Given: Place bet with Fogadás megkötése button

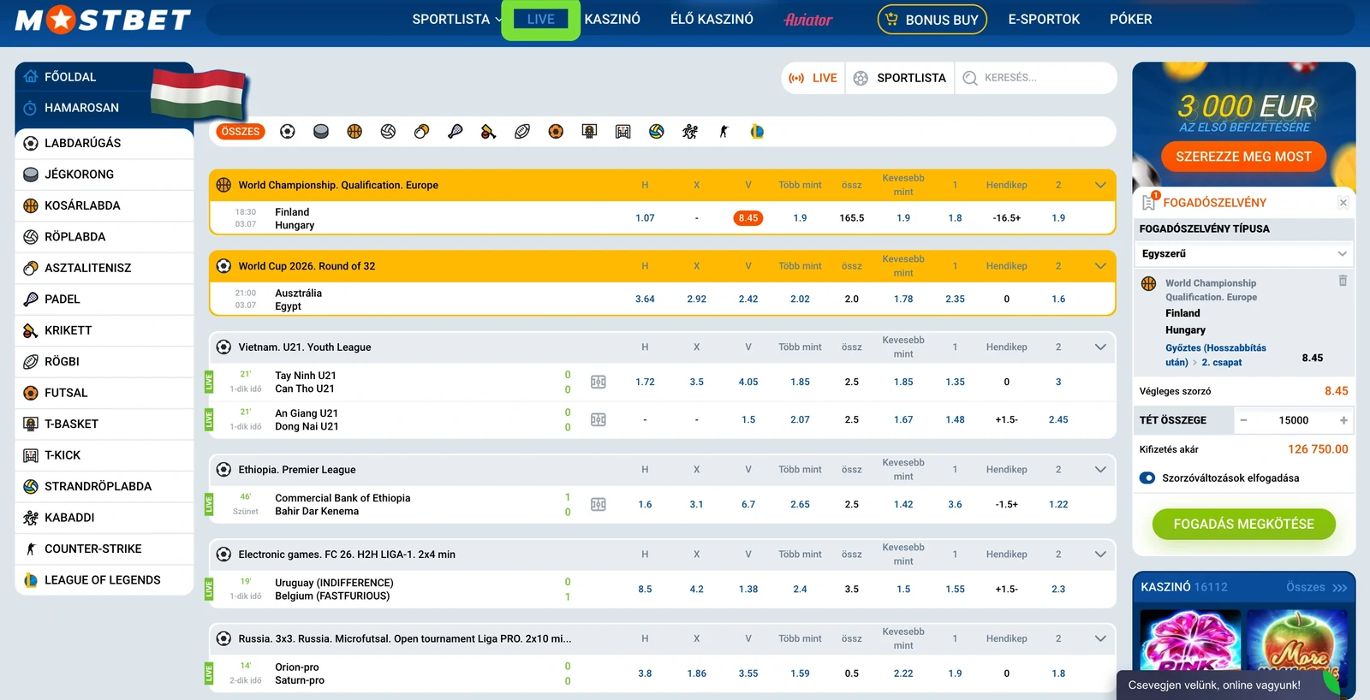Looking at the screenshot, I should tap(1243, 525).
